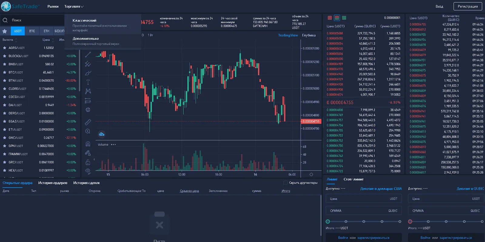
Task: Favorite the BTC/USDT pair star
Action: coord(5,72)
